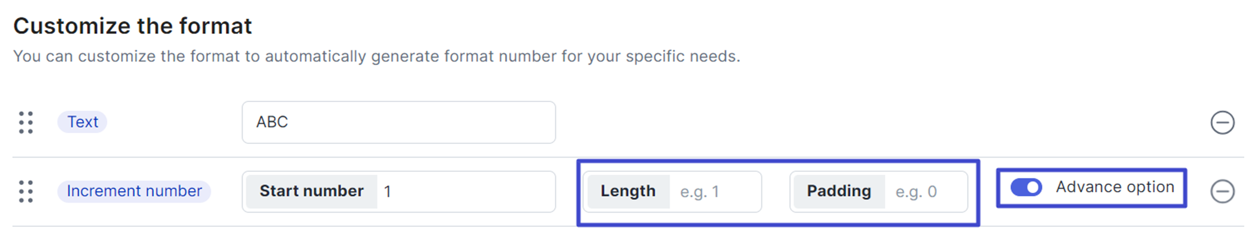Click the Length label
The height and width of the screenshot is (234, 1255).
tap(628, 192)
